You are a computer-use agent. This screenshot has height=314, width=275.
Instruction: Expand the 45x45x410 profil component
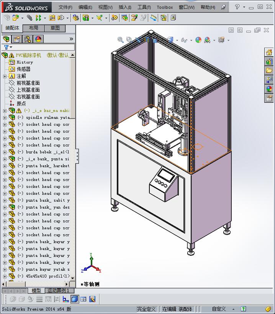[5, 276]
